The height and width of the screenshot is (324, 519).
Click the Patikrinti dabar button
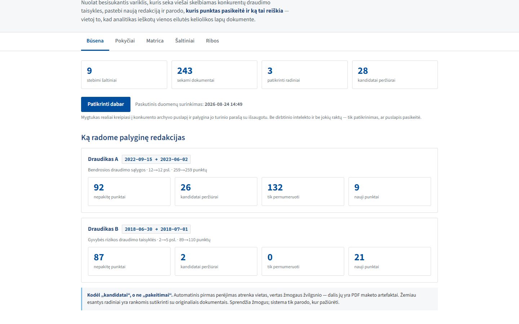pyautogui.click(x=106, y=104)
